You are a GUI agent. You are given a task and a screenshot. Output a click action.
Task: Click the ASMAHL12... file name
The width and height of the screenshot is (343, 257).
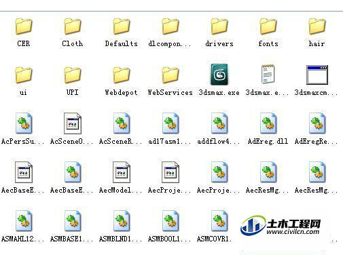pyautogui.click(x=22, y=239)
